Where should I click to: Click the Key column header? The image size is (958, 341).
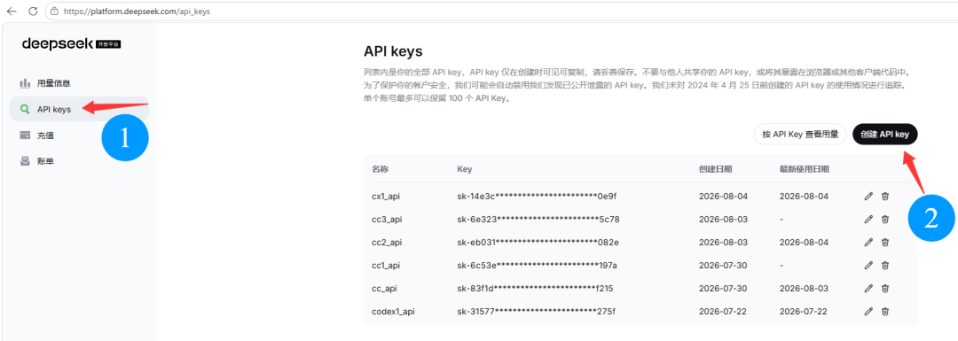tap(464, 169)
